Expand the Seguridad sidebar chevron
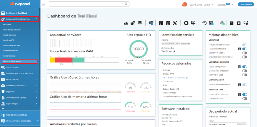 click(36, 91)
